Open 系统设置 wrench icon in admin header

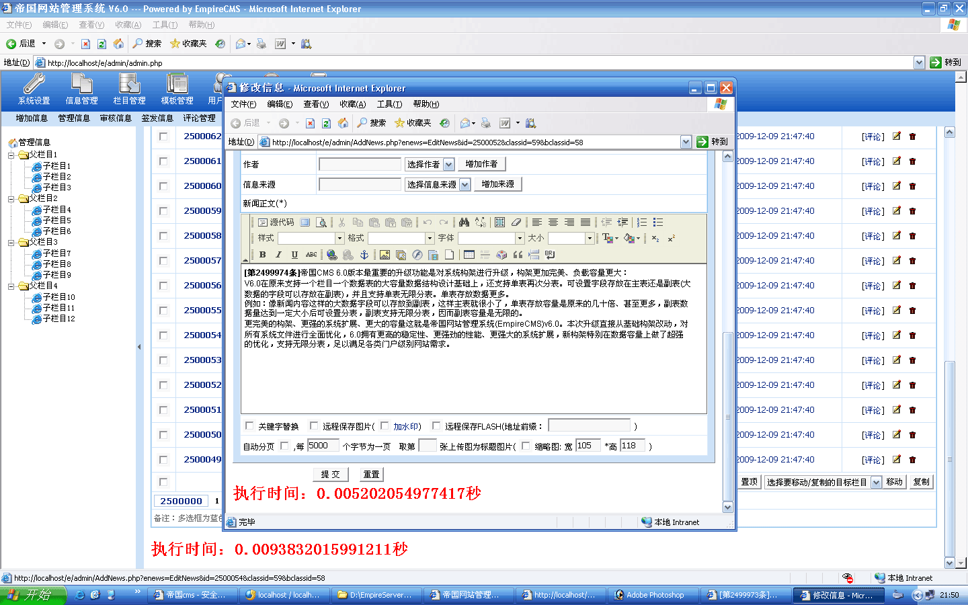click(34, 89)
